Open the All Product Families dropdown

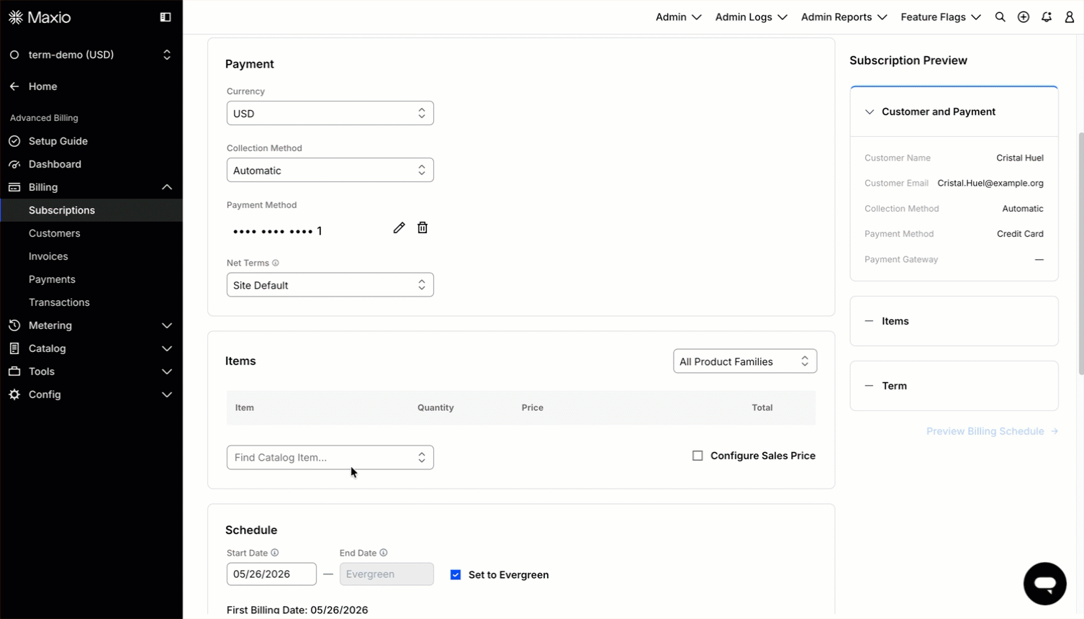(x=745, y=361)
